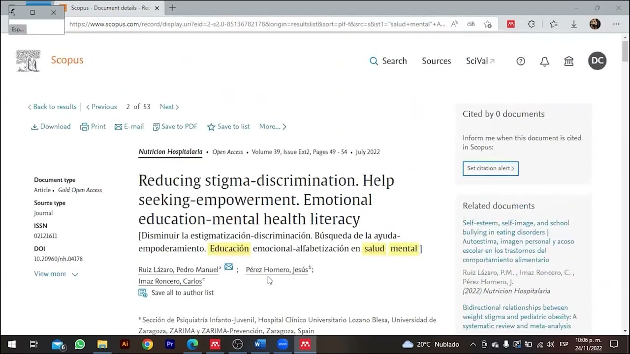Show hidden system tray icons chevron
630x354 pixels.
point(473,344)
